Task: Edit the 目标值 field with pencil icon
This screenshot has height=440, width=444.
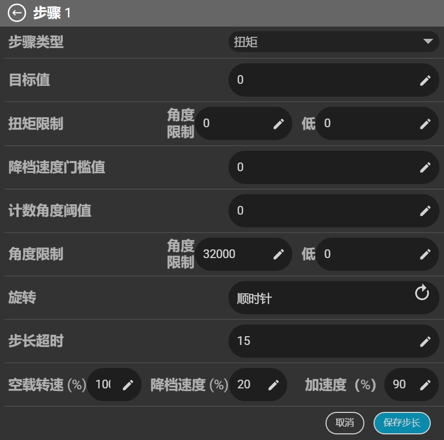Action: pyautogui.click(x=425, y=80)
